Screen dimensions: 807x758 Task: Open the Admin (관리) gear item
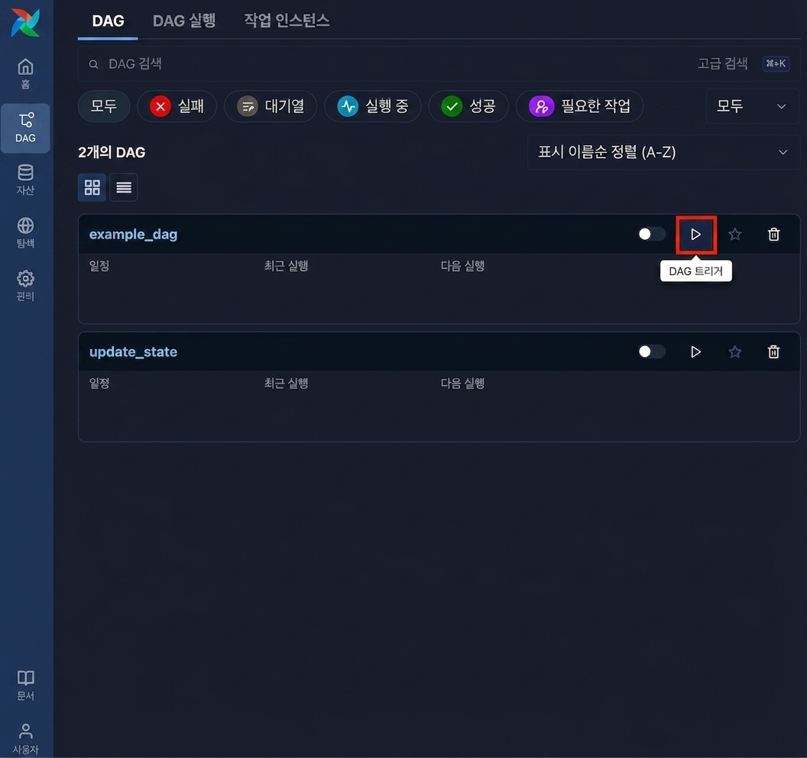click(x=25, y=286)
